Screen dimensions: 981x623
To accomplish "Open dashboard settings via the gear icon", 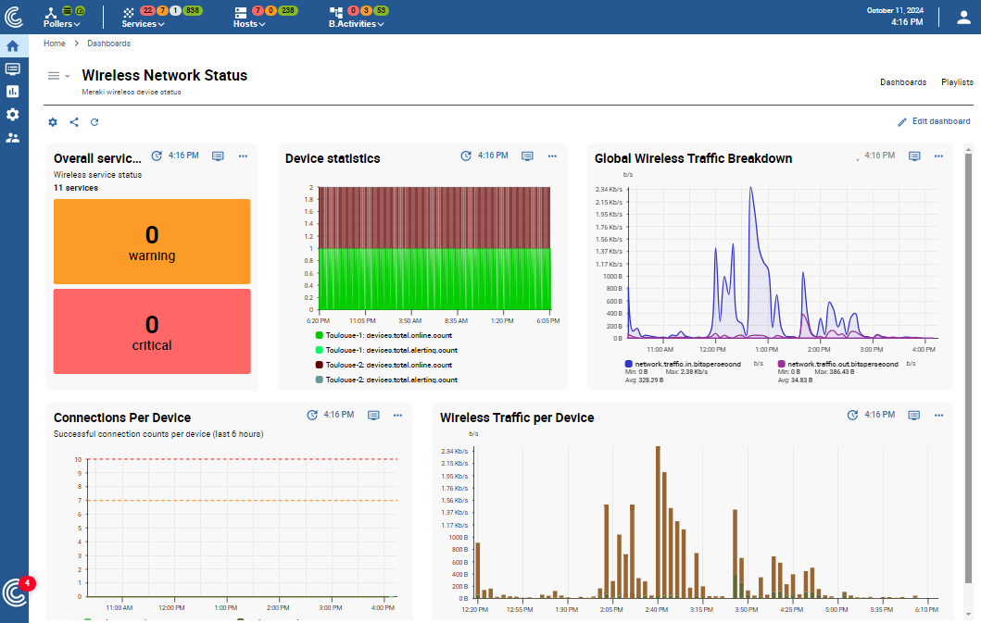I will pyautogui.click(x=53, y=121).
